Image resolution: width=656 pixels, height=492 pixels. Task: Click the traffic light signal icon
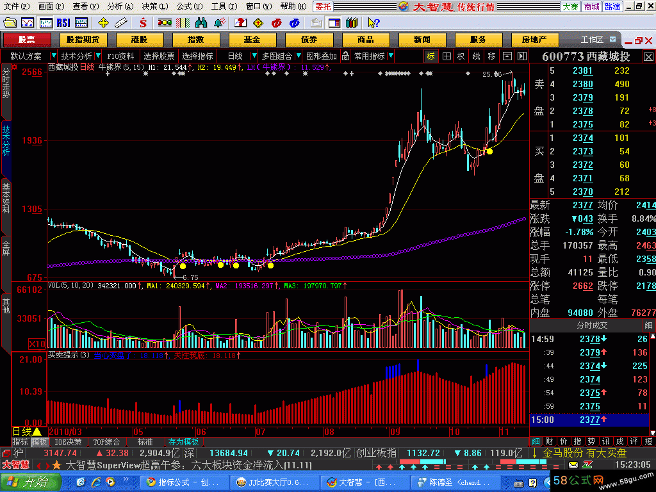[165, 22]
